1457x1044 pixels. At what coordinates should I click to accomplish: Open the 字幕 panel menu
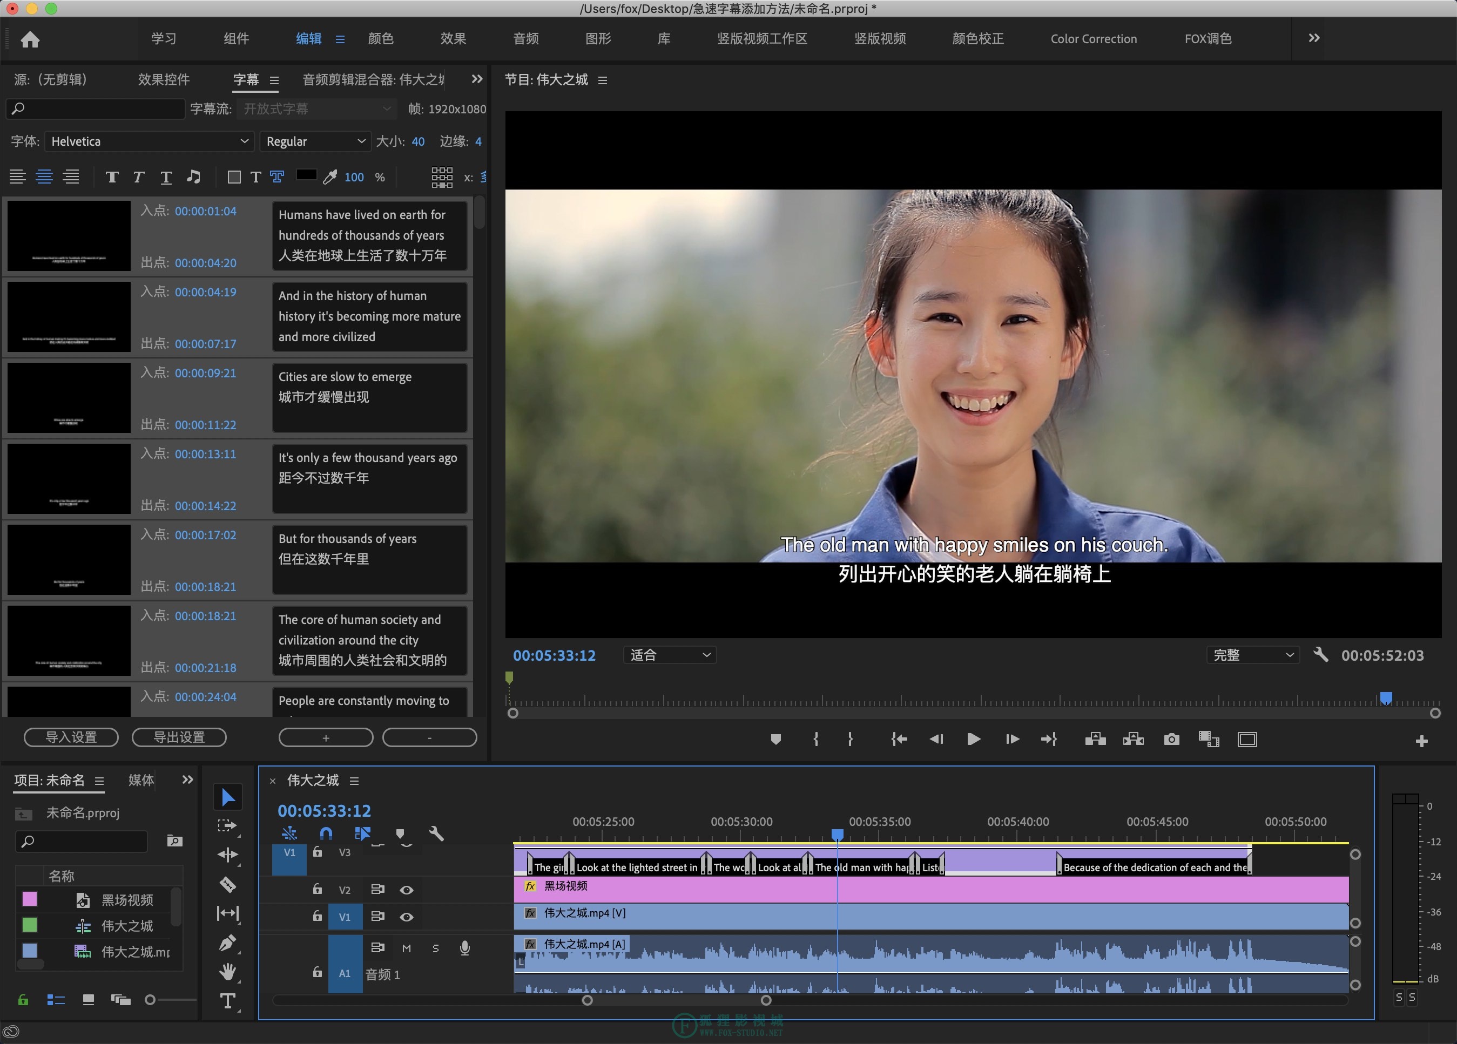click(274, 80)
